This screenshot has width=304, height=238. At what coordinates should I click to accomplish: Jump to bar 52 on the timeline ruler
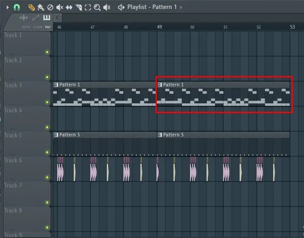coord(259,27)
